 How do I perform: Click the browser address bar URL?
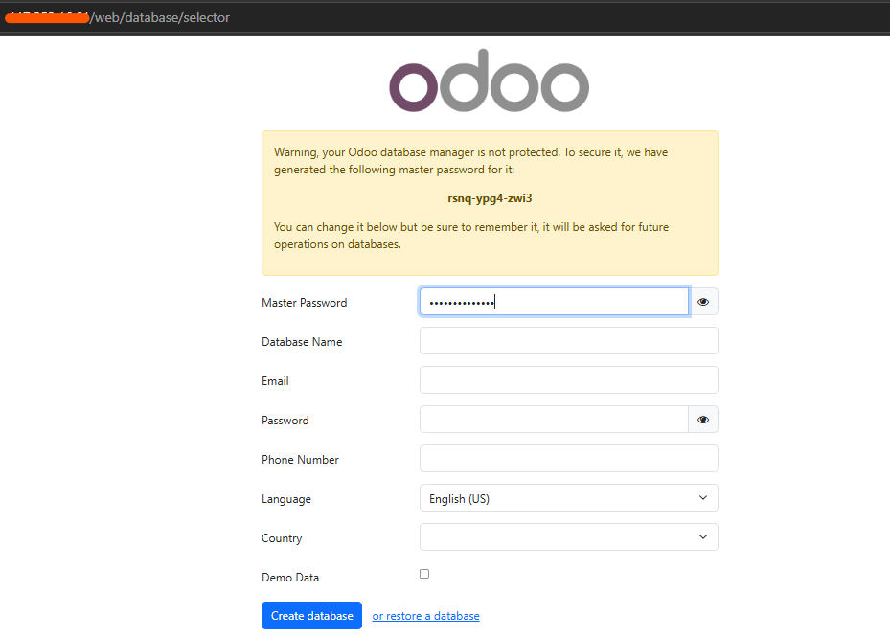(x=118, y=17)
